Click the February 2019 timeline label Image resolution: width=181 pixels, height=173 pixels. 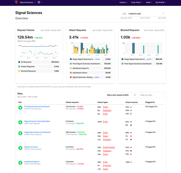pyautogui.click(x=126, y=18)
